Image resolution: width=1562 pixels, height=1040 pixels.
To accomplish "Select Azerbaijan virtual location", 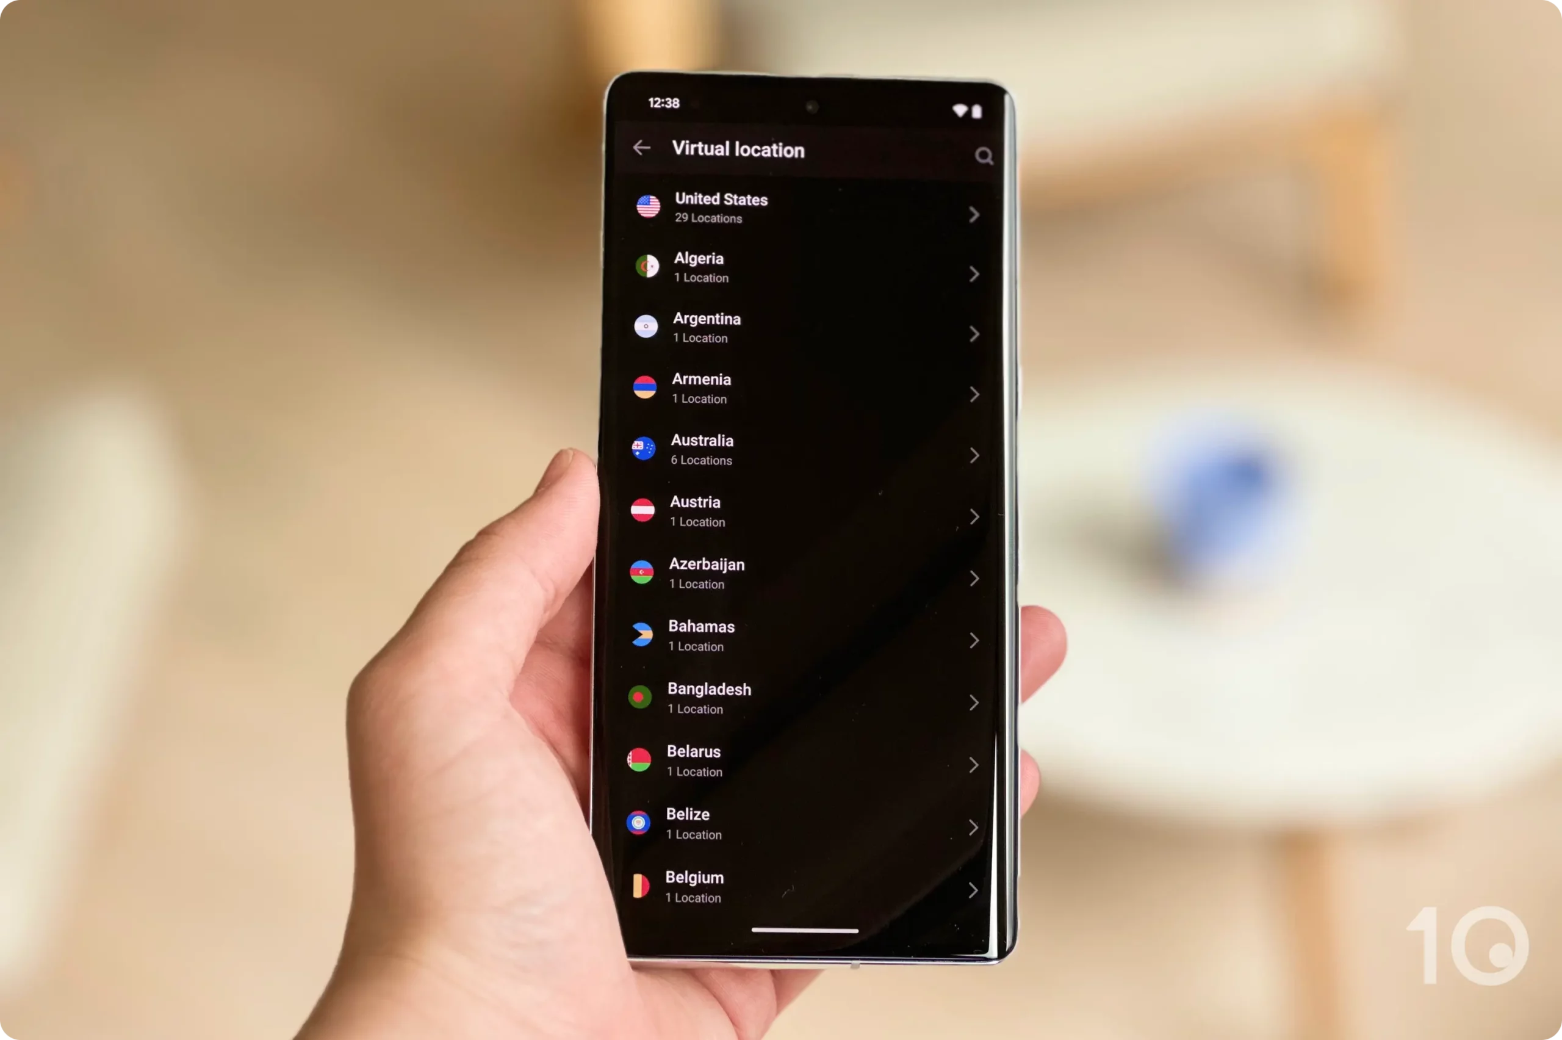I will 805,573.
